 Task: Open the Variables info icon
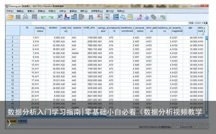point(74,17)
